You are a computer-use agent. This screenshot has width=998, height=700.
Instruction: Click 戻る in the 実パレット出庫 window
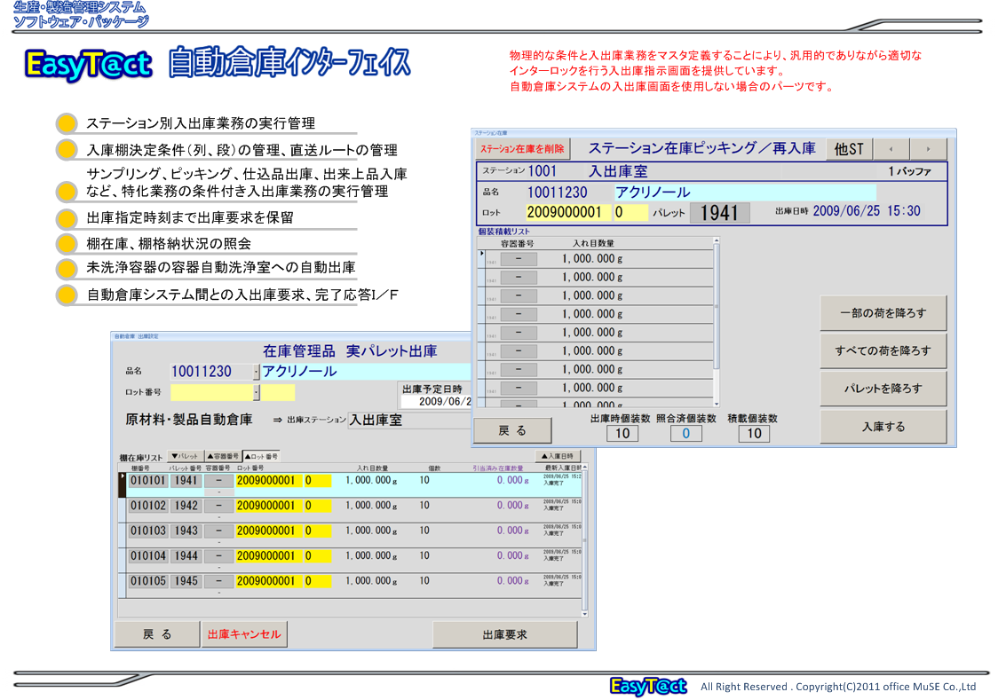(x=157, y=634)
